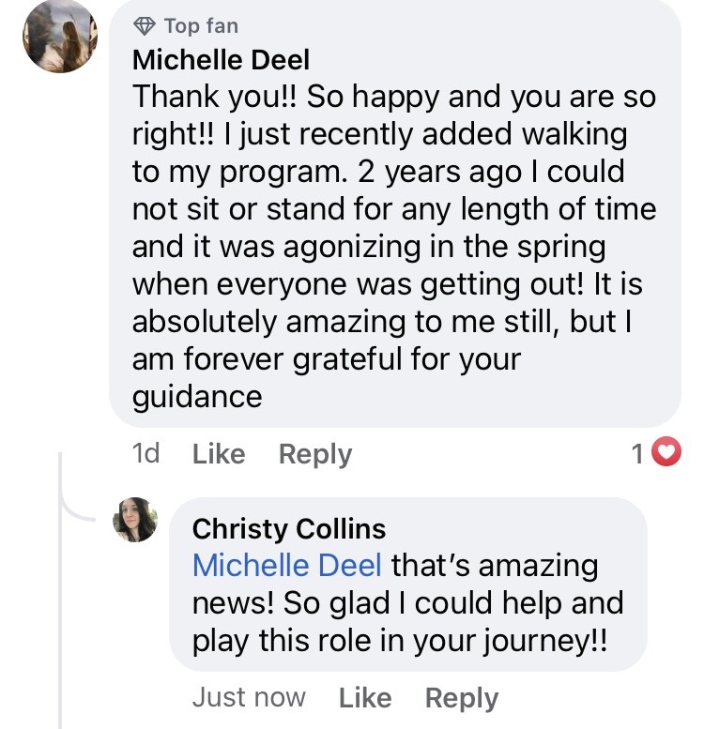Screen dimensions: 704x729
Task: Click the vertical thread line below Christy's reply
Action: (x=62, y=657)
